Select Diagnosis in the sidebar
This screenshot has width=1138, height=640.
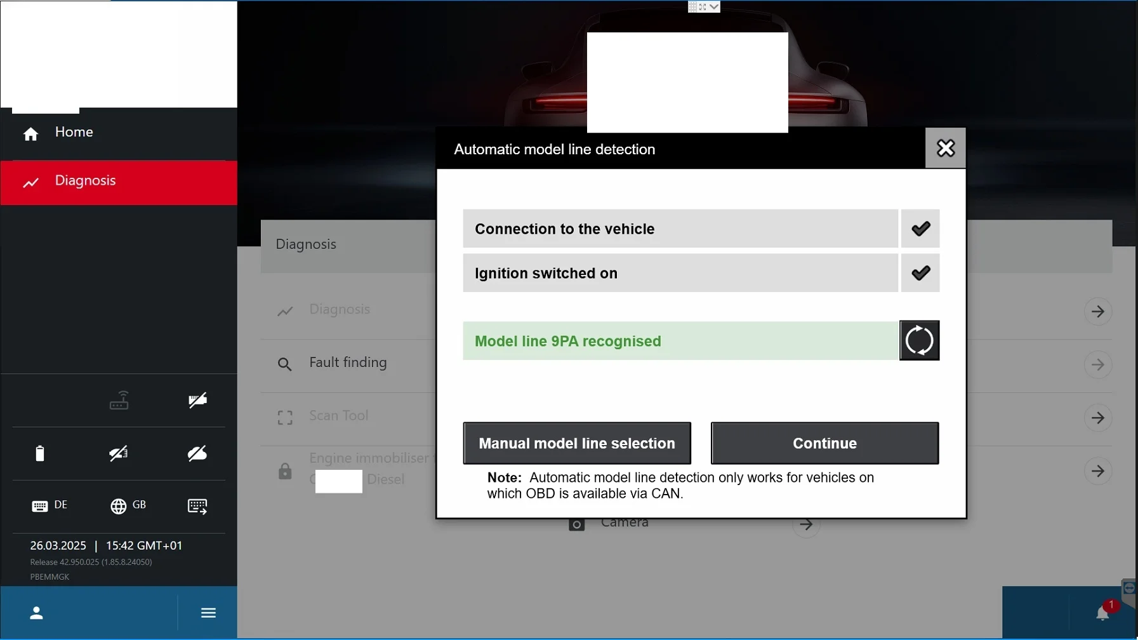coord(119,182)
